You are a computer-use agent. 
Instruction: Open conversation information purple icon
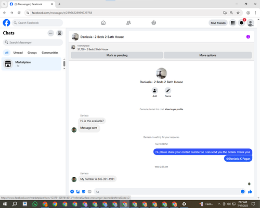pos(248,37)
